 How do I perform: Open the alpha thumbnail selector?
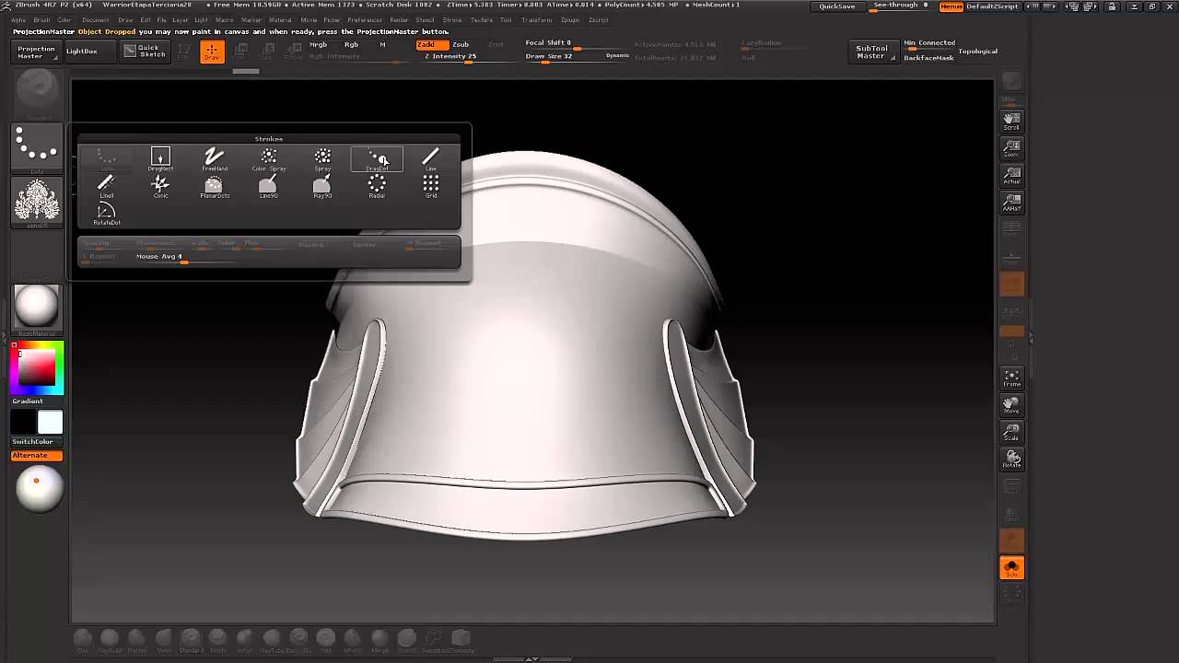coord(38,201)
